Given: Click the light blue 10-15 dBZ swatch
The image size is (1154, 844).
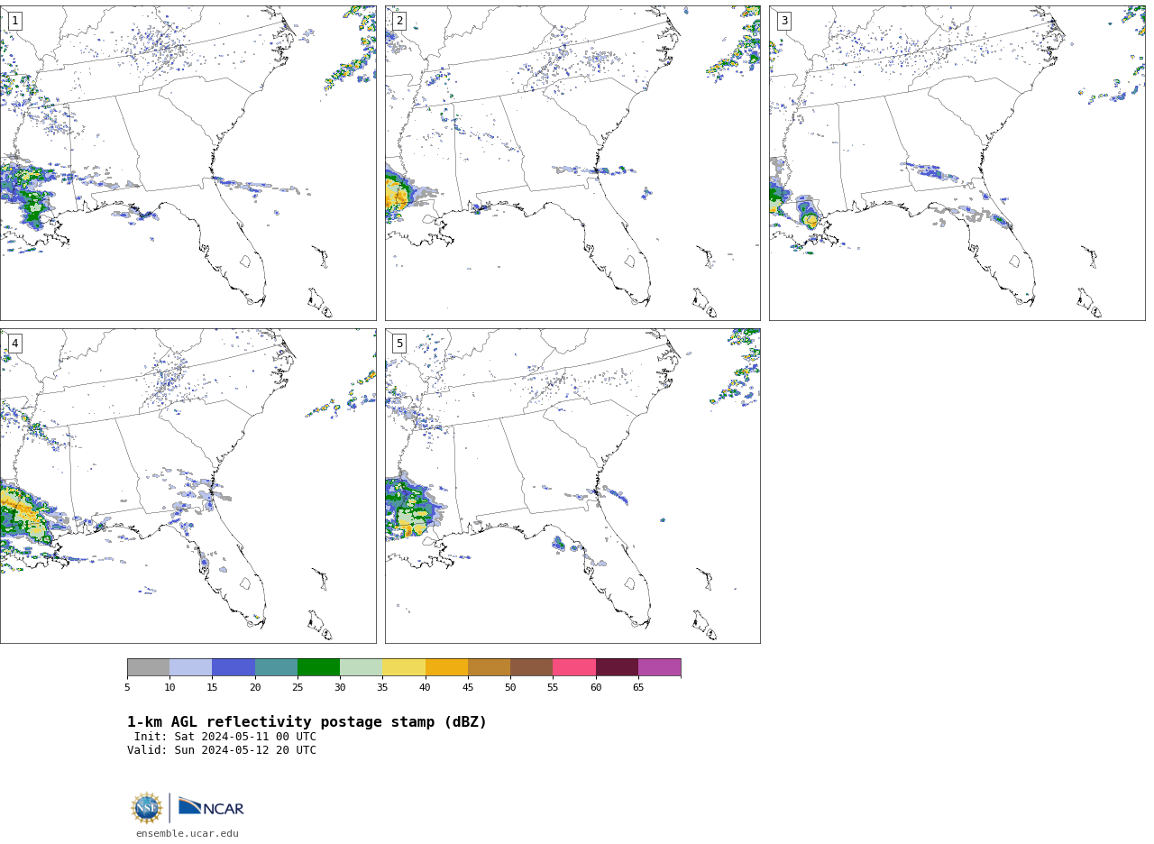Looking at the screenshot, I should point(191,667).
